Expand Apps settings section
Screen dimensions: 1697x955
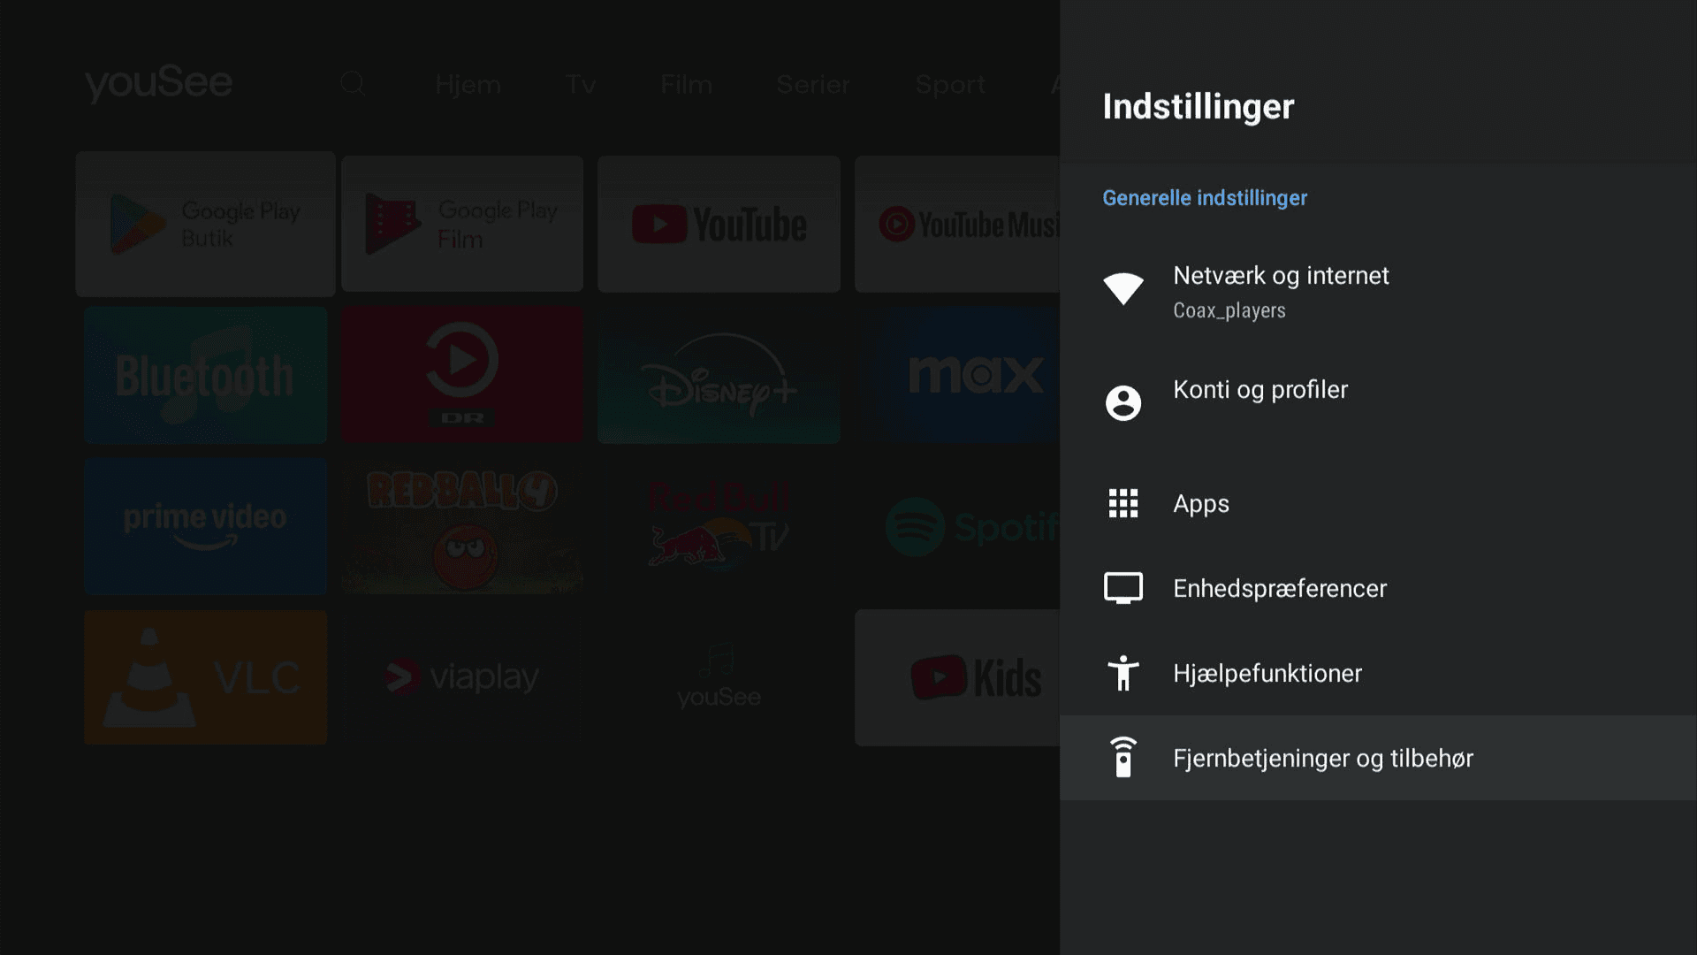(1202, 504)
